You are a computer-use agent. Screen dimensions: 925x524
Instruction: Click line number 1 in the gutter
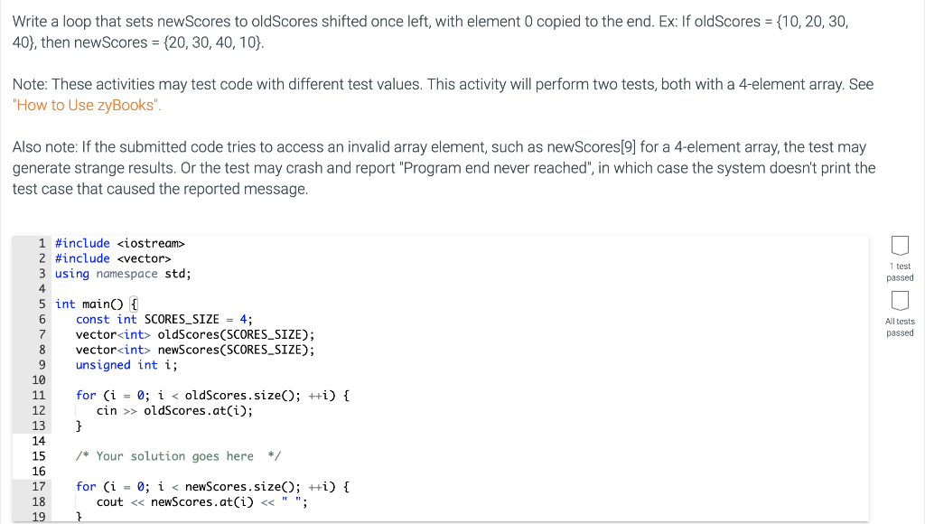click(x=42, y=243)
